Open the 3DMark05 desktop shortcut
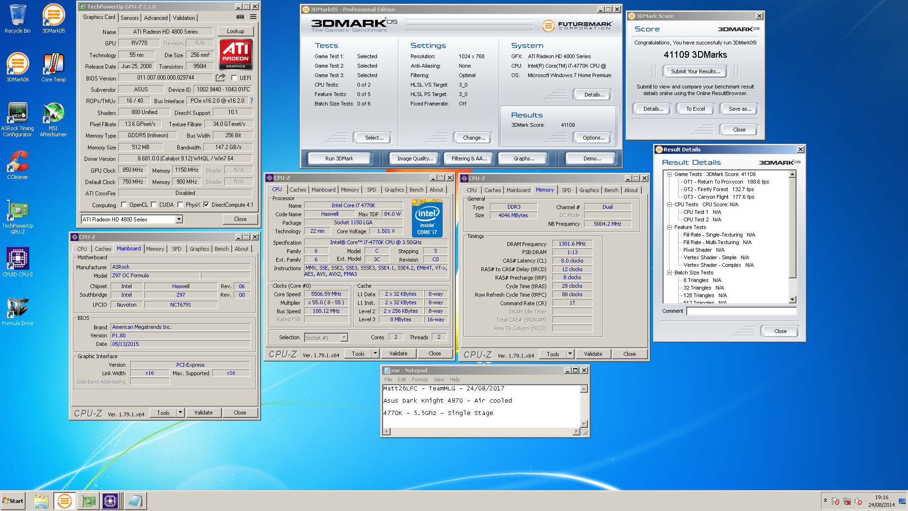 point(53,19)
